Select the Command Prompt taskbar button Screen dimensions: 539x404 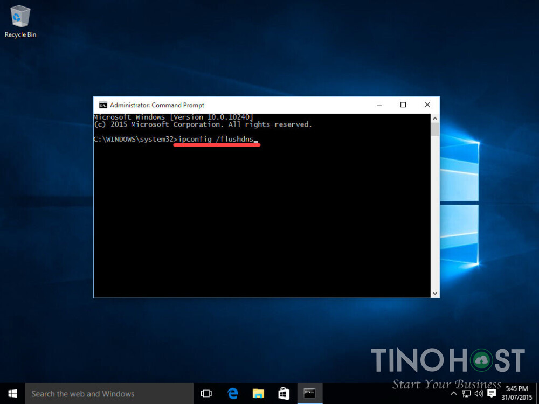pyautogui.click(x=310, y=394)
